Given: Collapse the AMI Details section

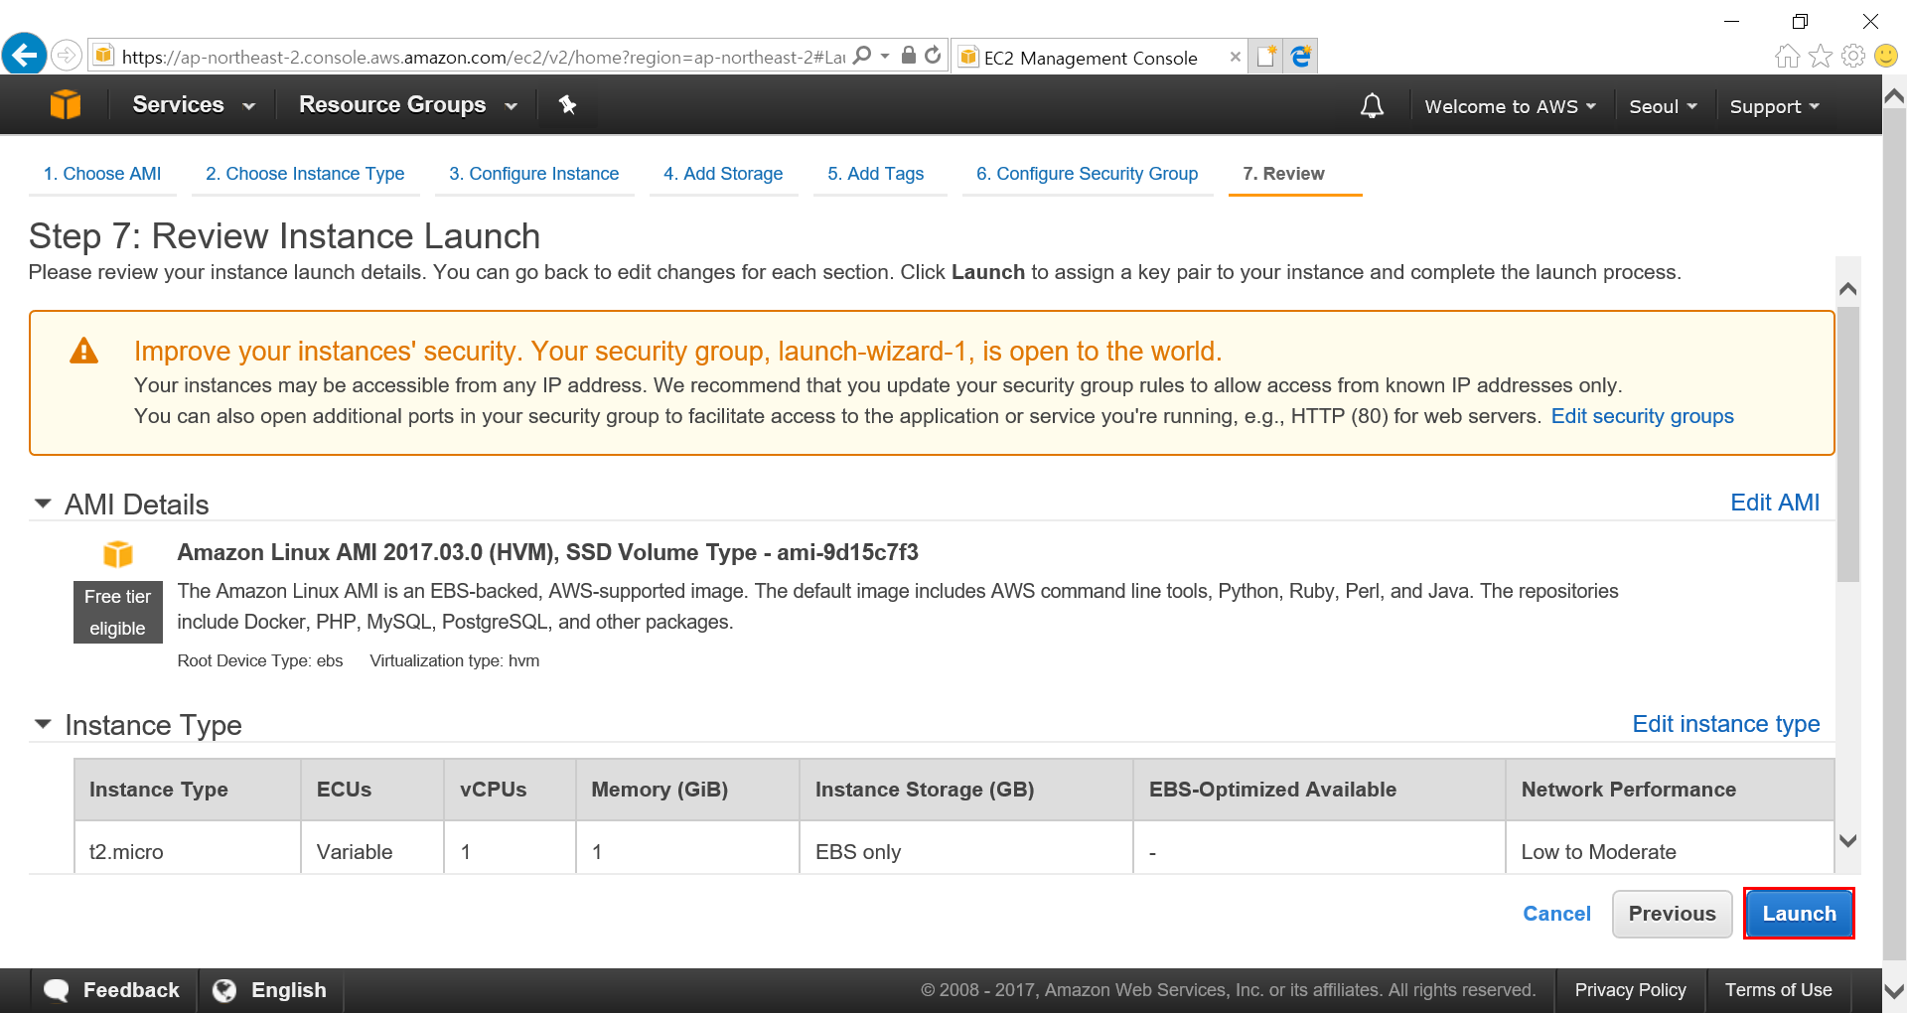Looking at the screenshot, I should [43, 504].
